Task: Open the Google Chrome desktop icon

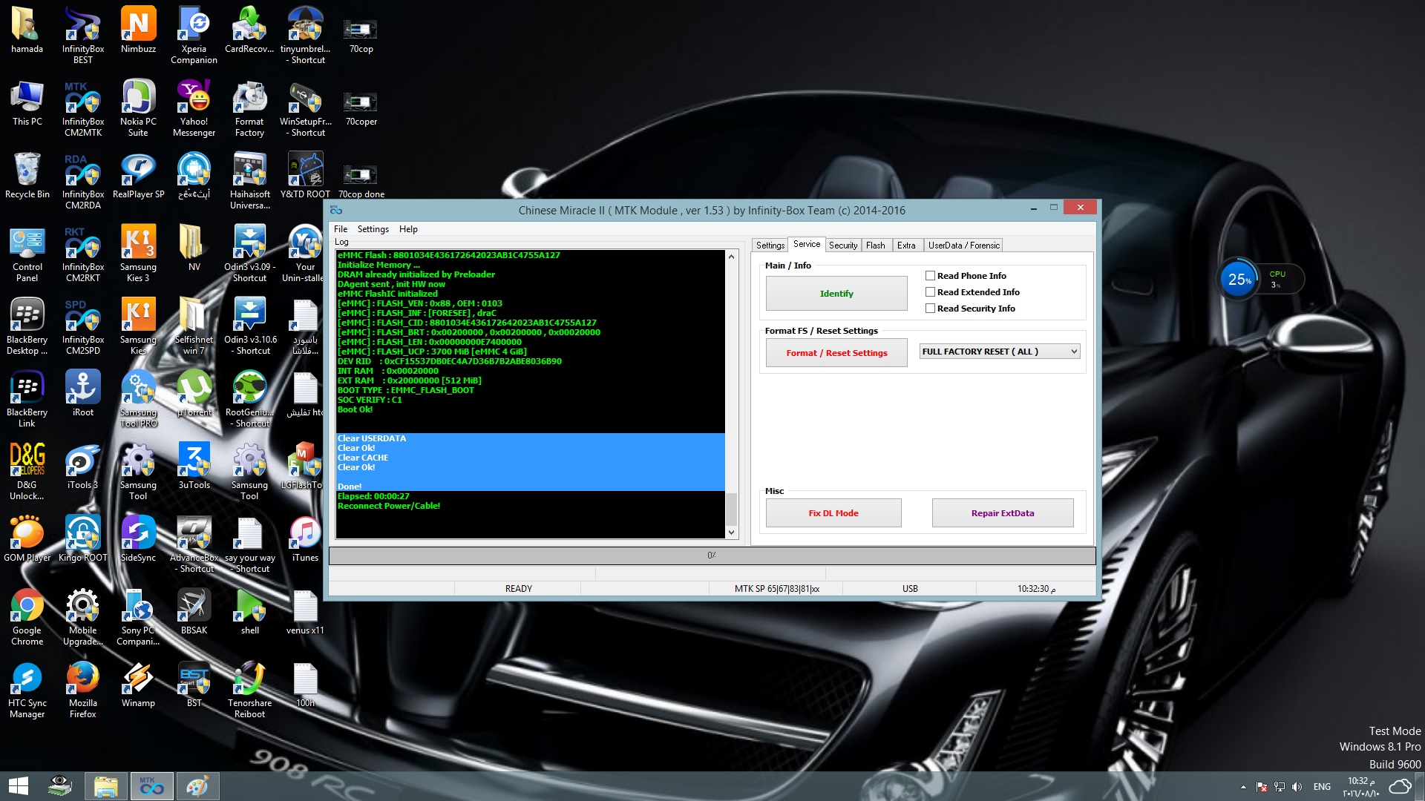Action: coord(27,616)
